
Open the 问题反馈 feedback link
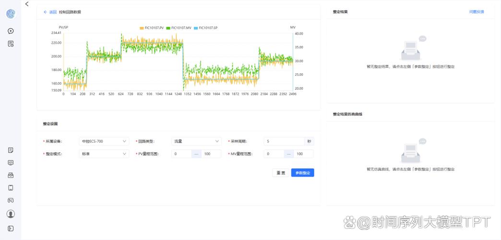(477, 12)
